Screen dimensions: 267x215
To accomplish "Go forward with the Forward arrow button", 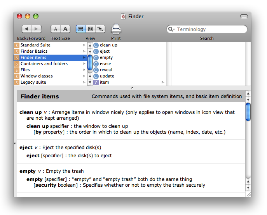I will pos(37,29).
